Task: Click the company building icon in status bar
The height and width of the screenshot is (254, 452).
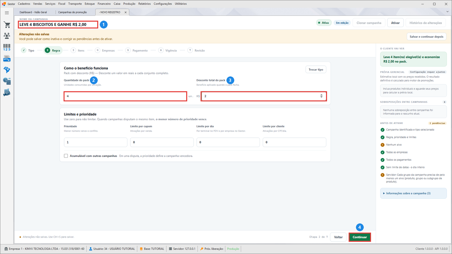Action: pos(6,249)
